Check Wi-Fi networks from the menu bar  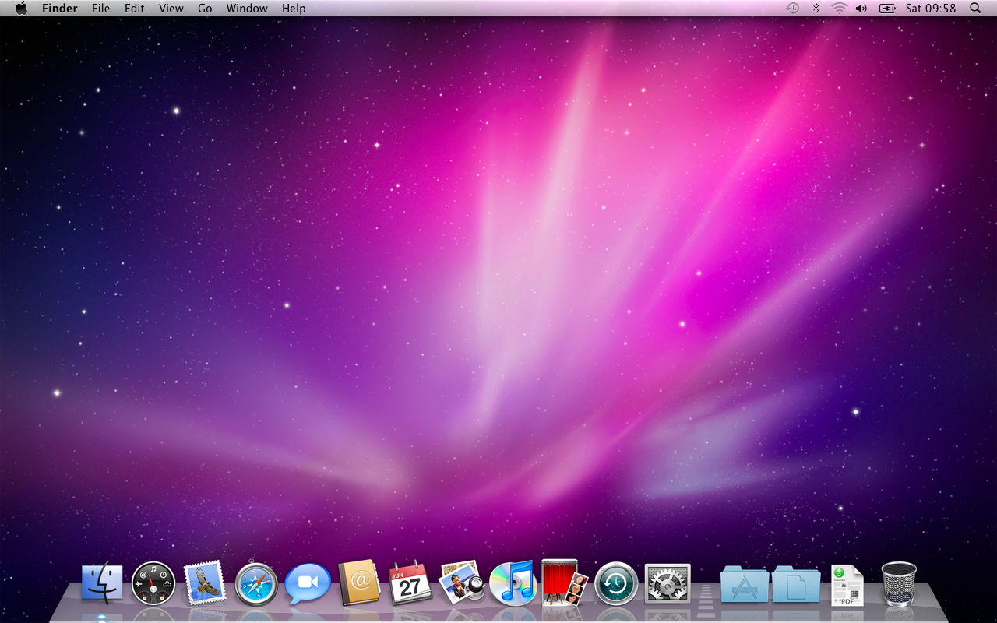click(838, 8)
